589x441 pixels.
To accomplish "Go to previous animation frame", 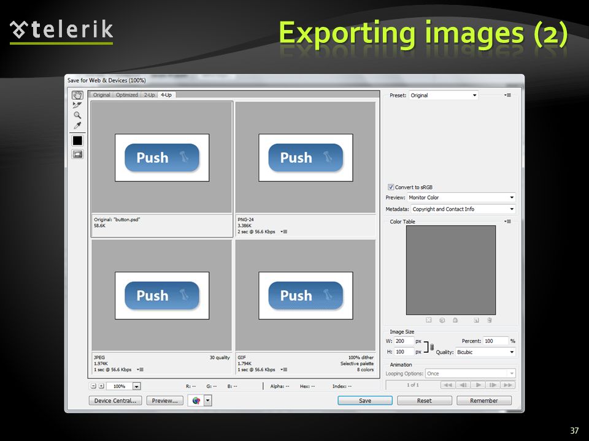I will click(x=463, y=385).
